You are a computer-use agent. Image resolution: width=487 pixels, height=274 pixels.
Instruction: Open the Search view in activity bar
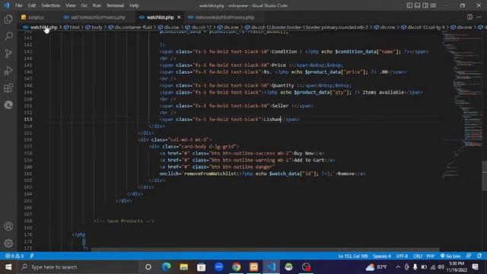click(8, 37)
